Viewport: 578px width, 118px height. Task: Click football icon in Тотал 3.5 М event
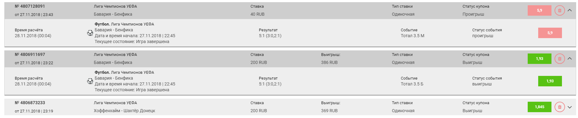[90, 33]
